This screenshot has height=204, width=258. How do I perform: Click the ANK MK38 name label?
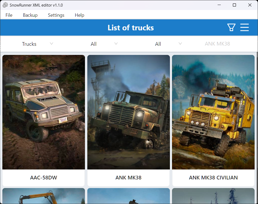pos(128,178)
